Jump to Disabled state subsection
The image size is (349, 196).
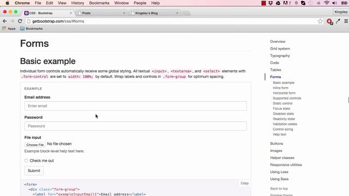284,114
